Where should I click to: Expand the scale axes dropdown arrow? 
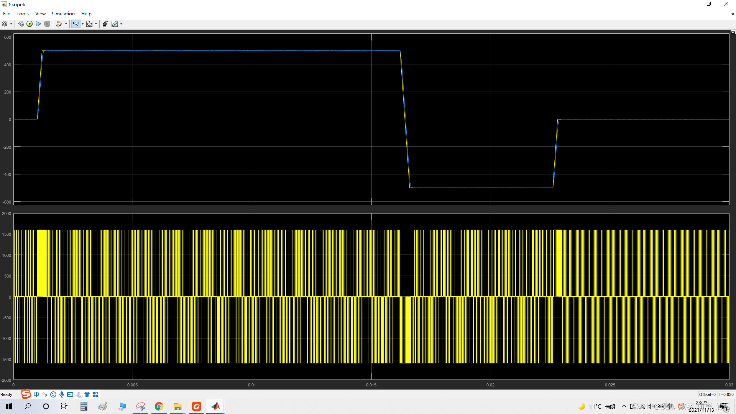(96, 24)
